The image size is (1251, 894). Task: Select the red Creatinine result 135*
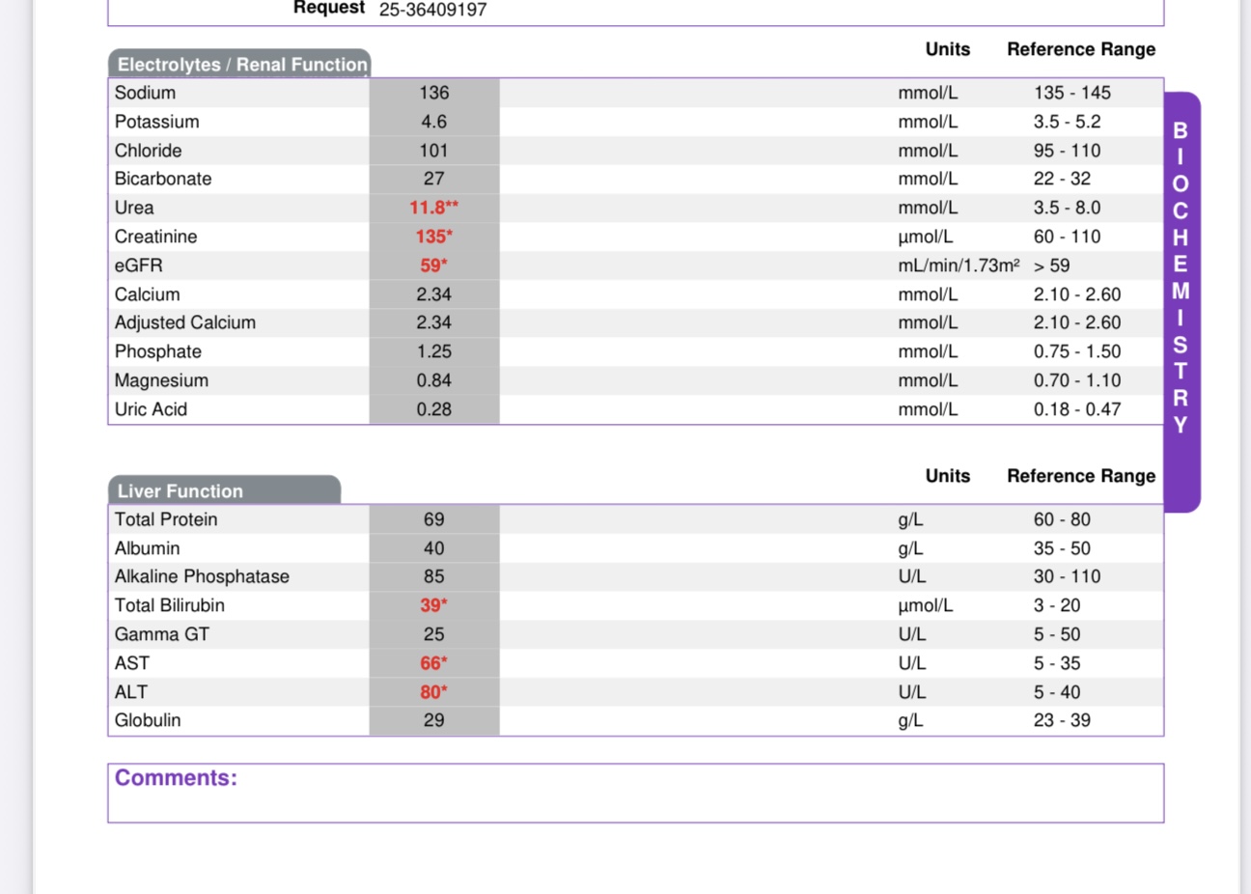pos(433,237)
